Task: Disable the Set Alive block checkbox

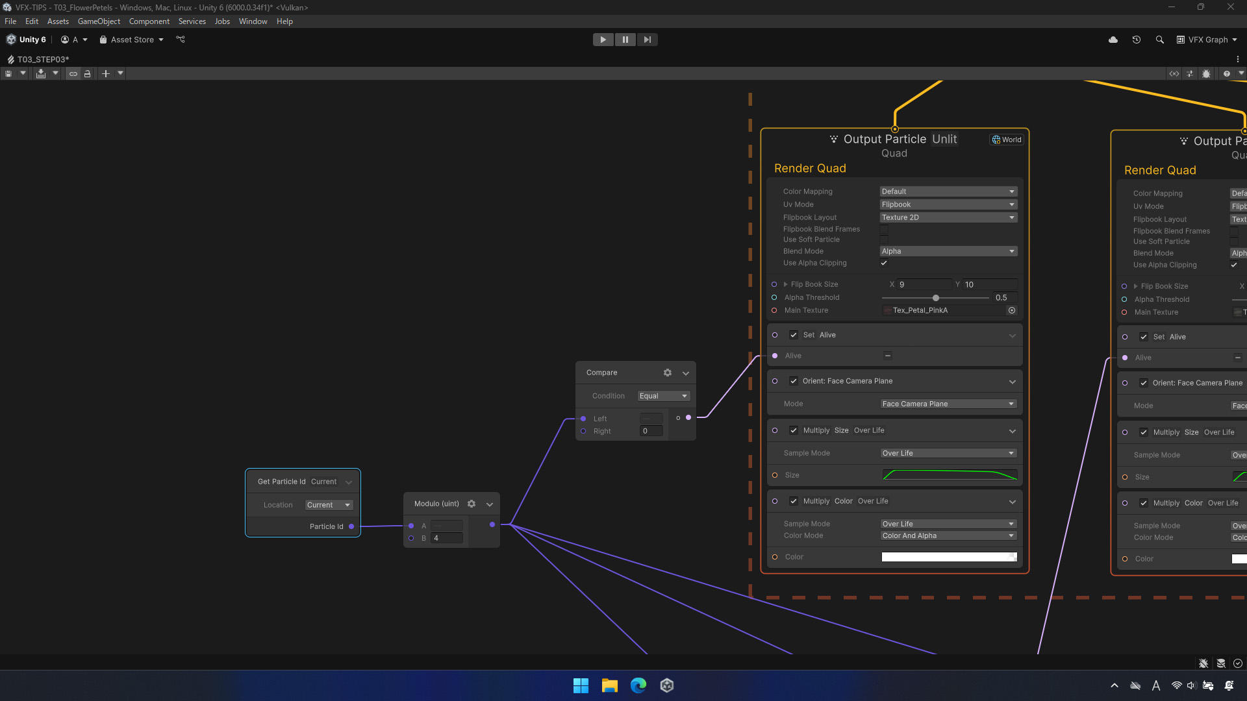Action: click(x=793, y=335)
